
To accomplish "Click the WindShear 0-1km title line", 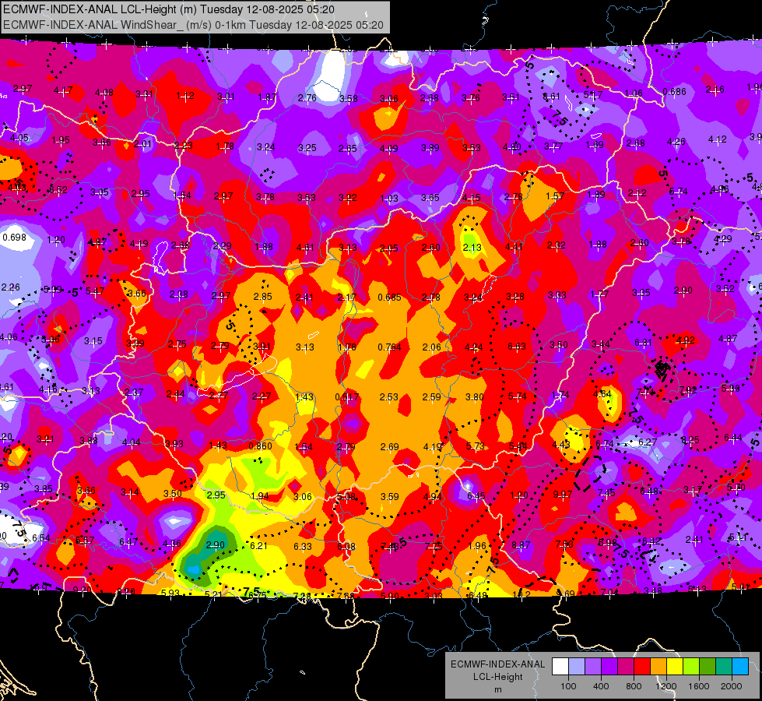I will pos(193,25).
